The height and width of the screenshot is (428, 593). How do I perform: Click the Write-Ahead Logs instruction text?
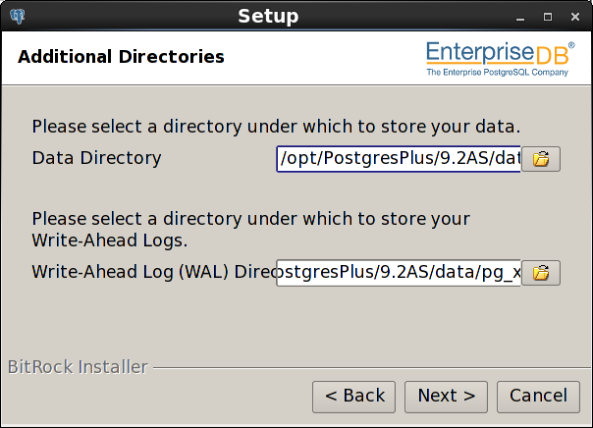coord(250,230)
